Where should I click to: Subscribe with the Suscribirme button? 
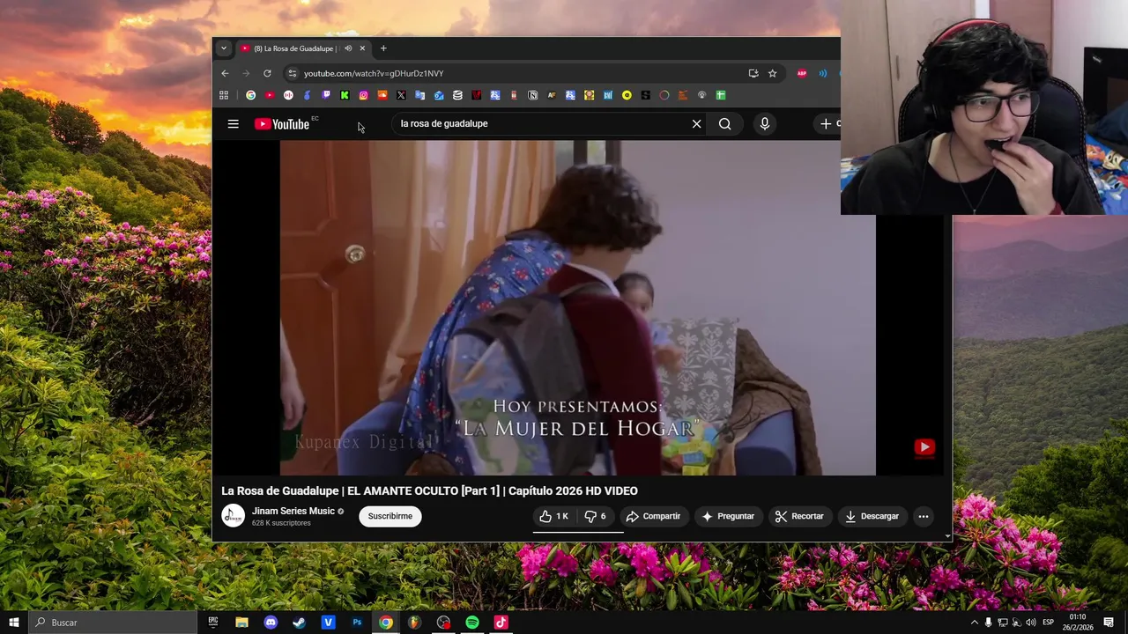390,516
